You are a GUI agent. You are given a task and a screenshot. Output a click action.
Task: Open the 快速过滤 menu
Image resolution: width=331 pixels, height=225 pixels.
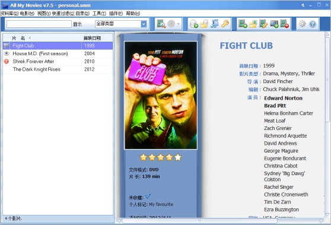(x=63, y=14)
